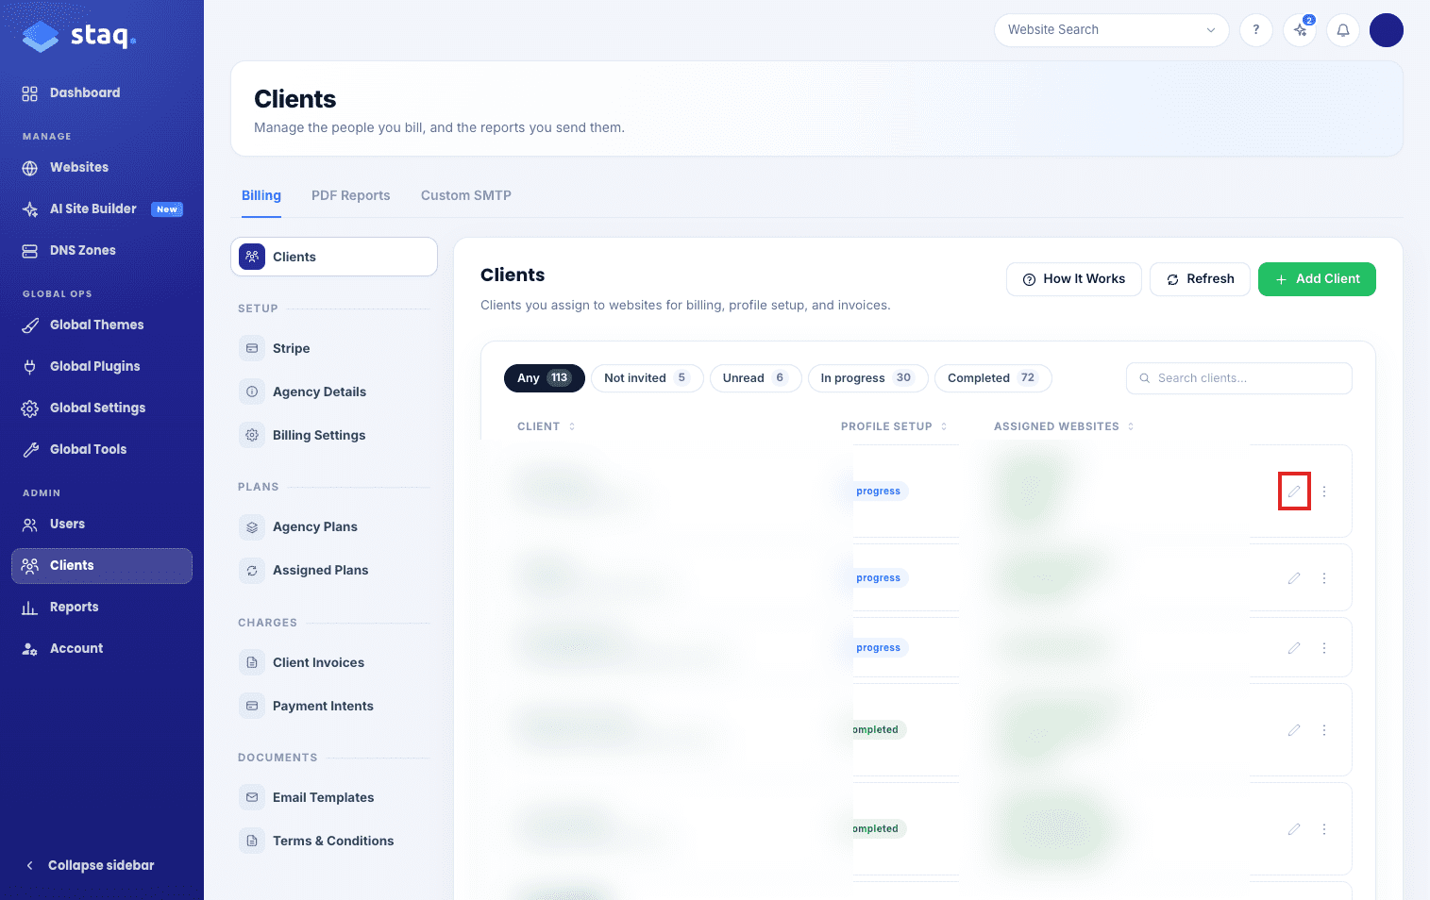Sort by Assigned Websites column
The width and height of the screenshot is (1430, 900).
click(1064, 426)
